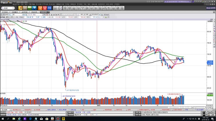Open the Mail app from the taskbar
This screenshot has height=121, width=216.
41,119
